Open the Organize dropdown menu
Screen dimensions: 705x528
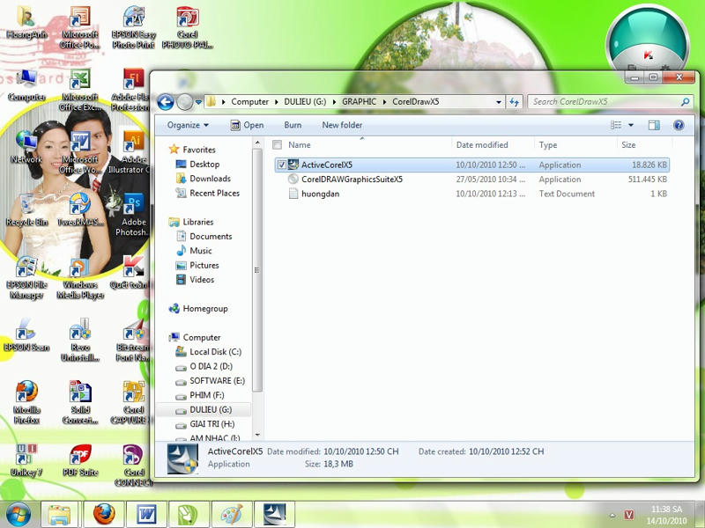click(x=188, y=126)
